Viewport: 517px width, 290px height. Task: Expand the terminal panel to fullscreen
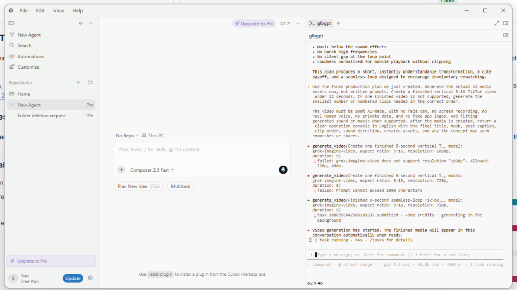[x=497, y=23]
